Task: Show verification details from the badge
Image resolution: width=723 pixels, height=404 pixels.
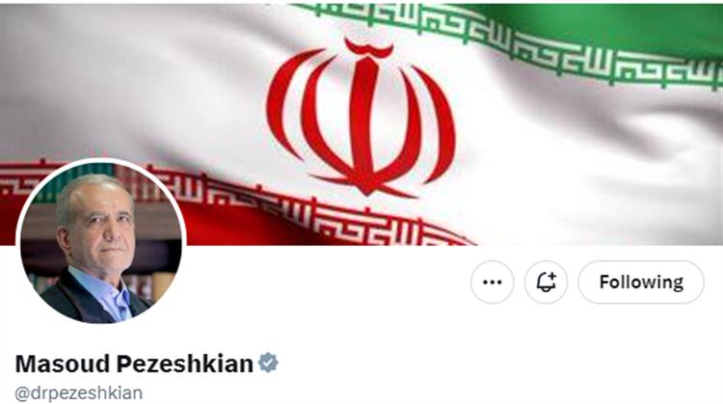Action: [268, 363]
